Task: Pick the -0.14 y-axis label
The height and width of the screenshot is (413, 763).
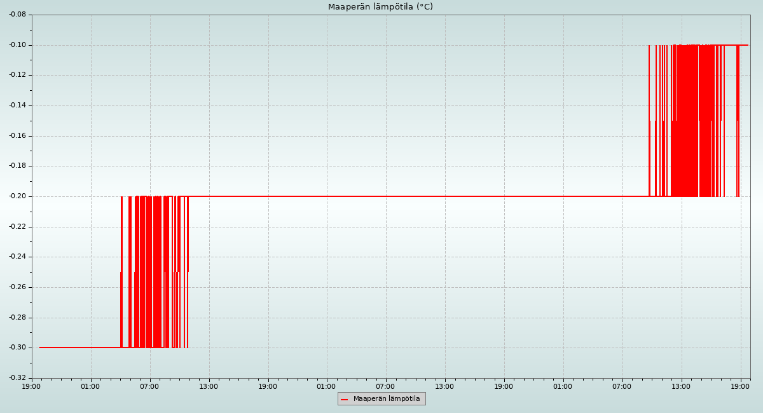Action: (x=16, y=105)
